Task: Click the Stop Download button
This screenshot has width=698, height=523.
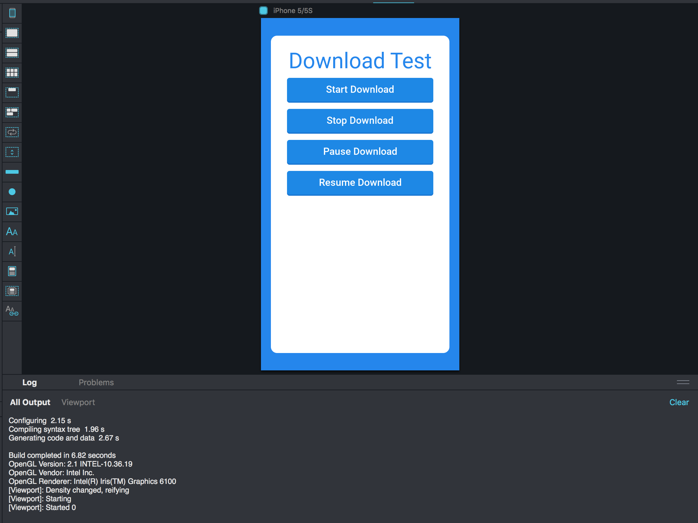Action: (360, 121)
